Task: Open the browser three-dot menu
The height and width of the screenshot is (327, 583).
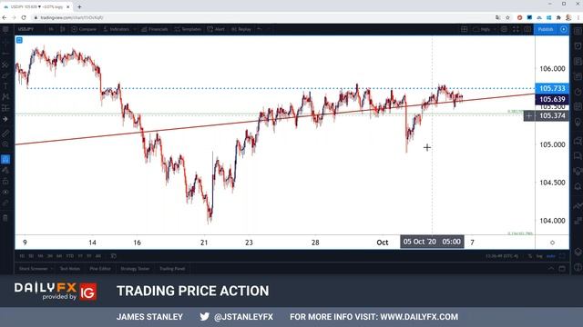Action: [578, 17]
